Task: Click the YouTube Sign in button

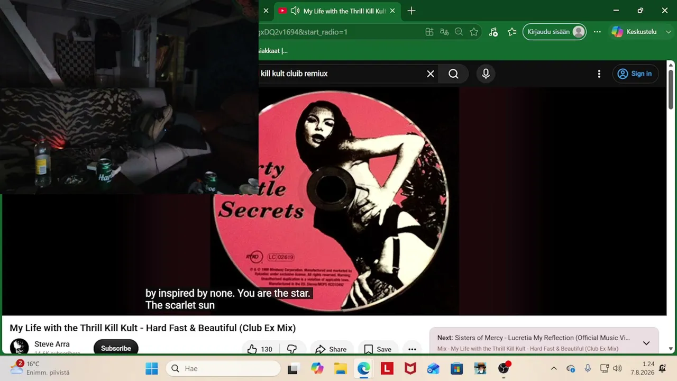Action: pyautogui.click(x=635, y=74)
